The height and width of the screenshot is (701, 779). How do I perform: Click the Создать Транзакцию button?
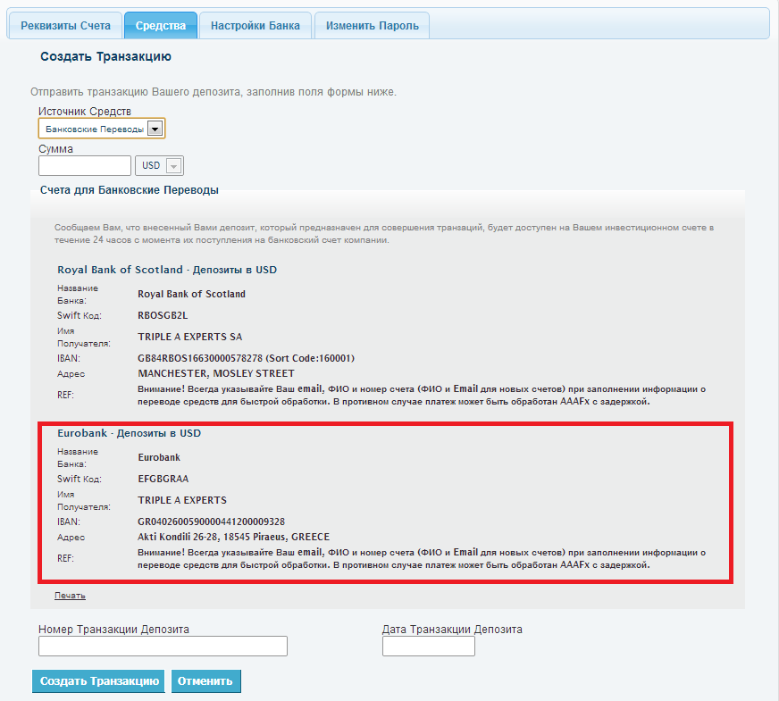tap(98, 681)
